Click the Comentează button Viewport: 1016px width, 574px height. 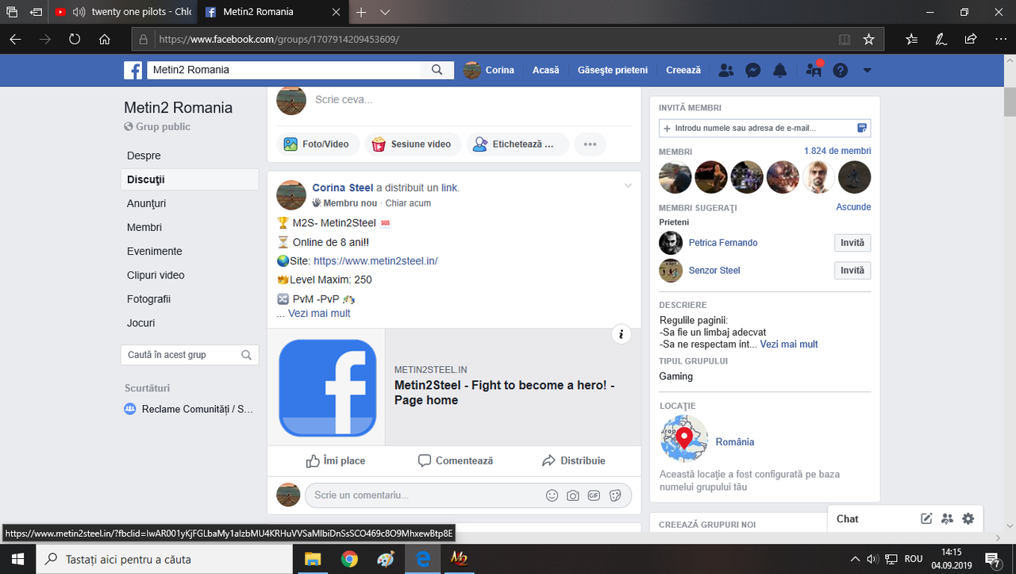456,460
